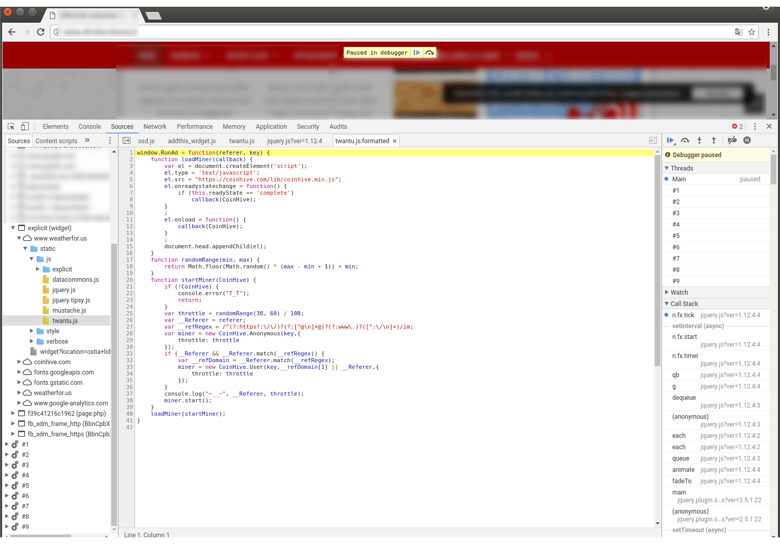This screenshot has width=780, height=544.
Task: Close the DevTools panel
Action: (769, 126)
